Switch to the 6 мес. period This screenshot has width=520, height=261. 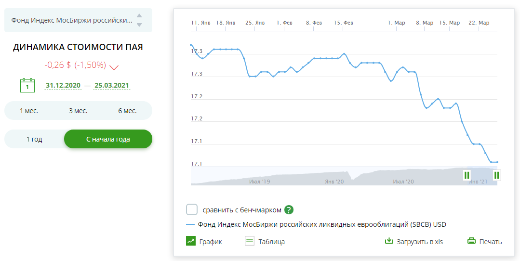point(127,111)
